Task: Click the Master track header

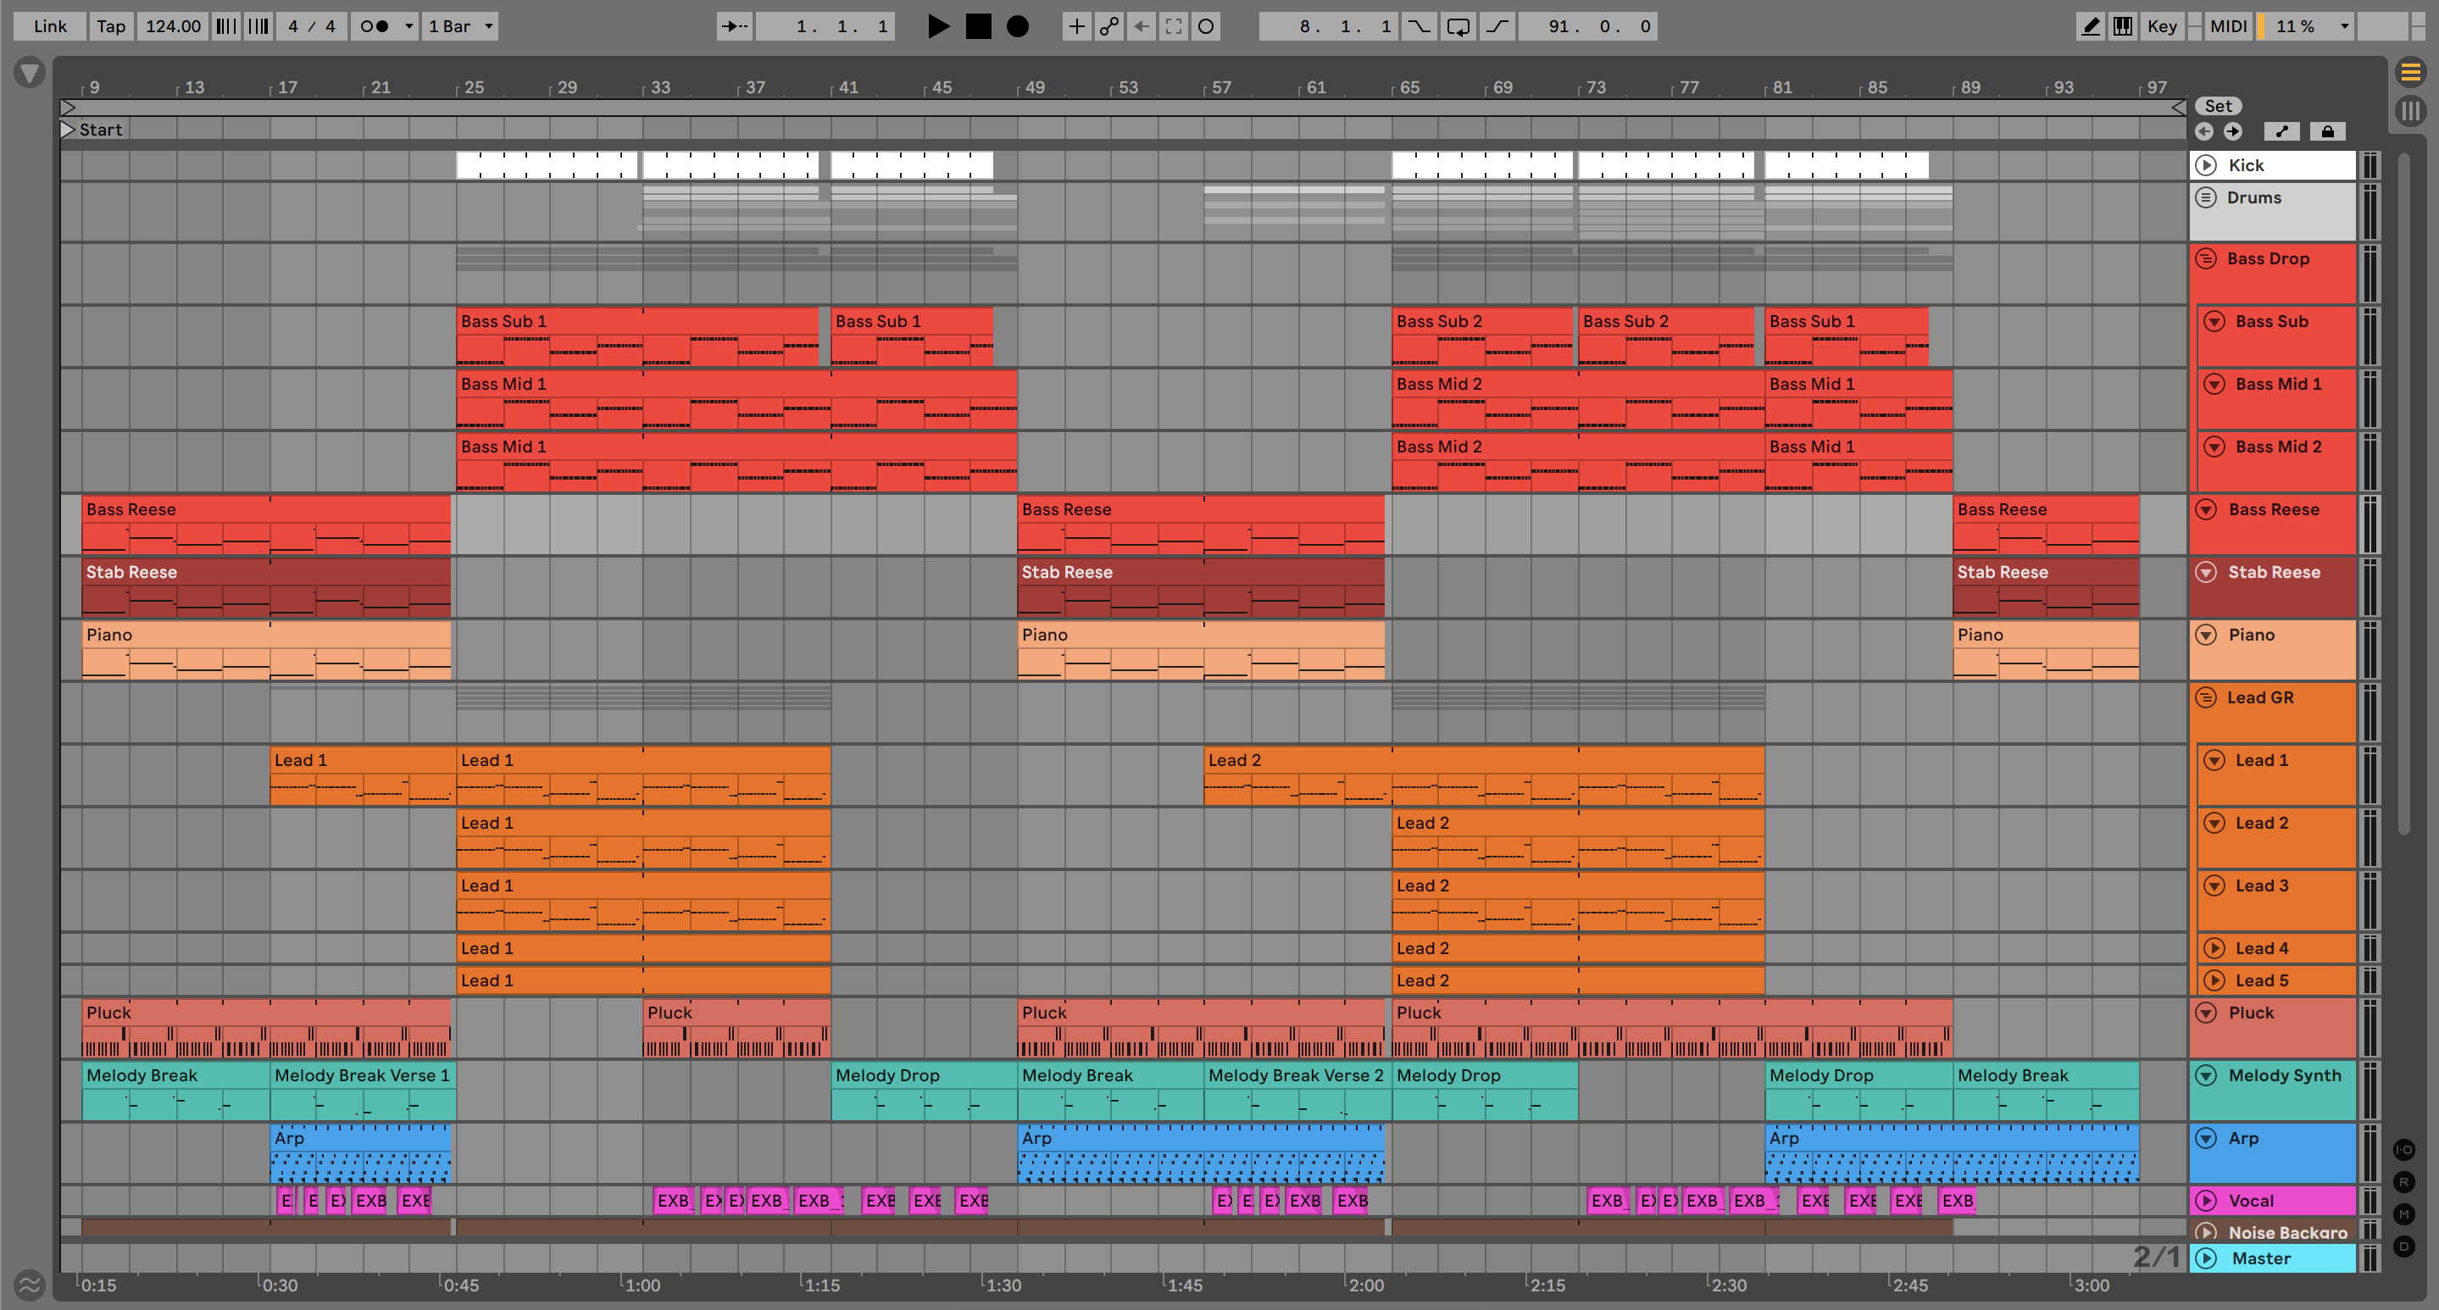Action: (2261, 1258)
